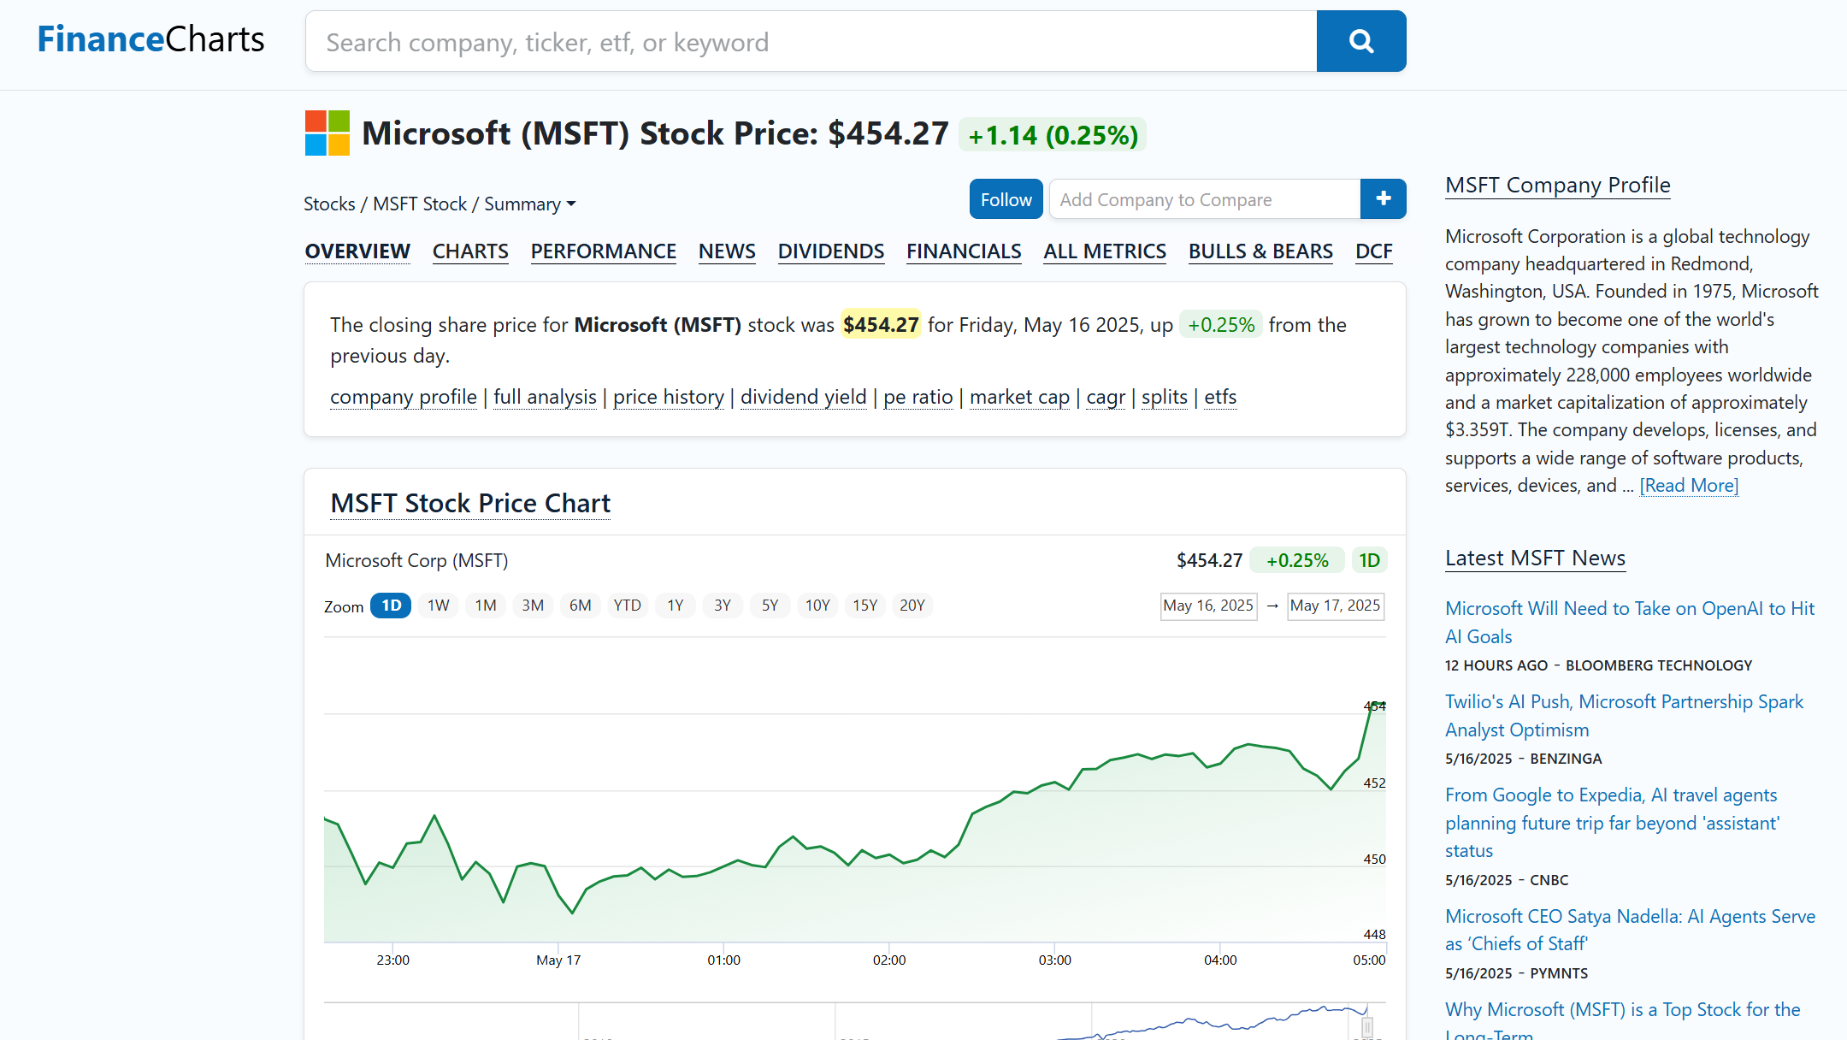1847x1040 pixels.
Task: Click the Follow button
Action: 1006,198
